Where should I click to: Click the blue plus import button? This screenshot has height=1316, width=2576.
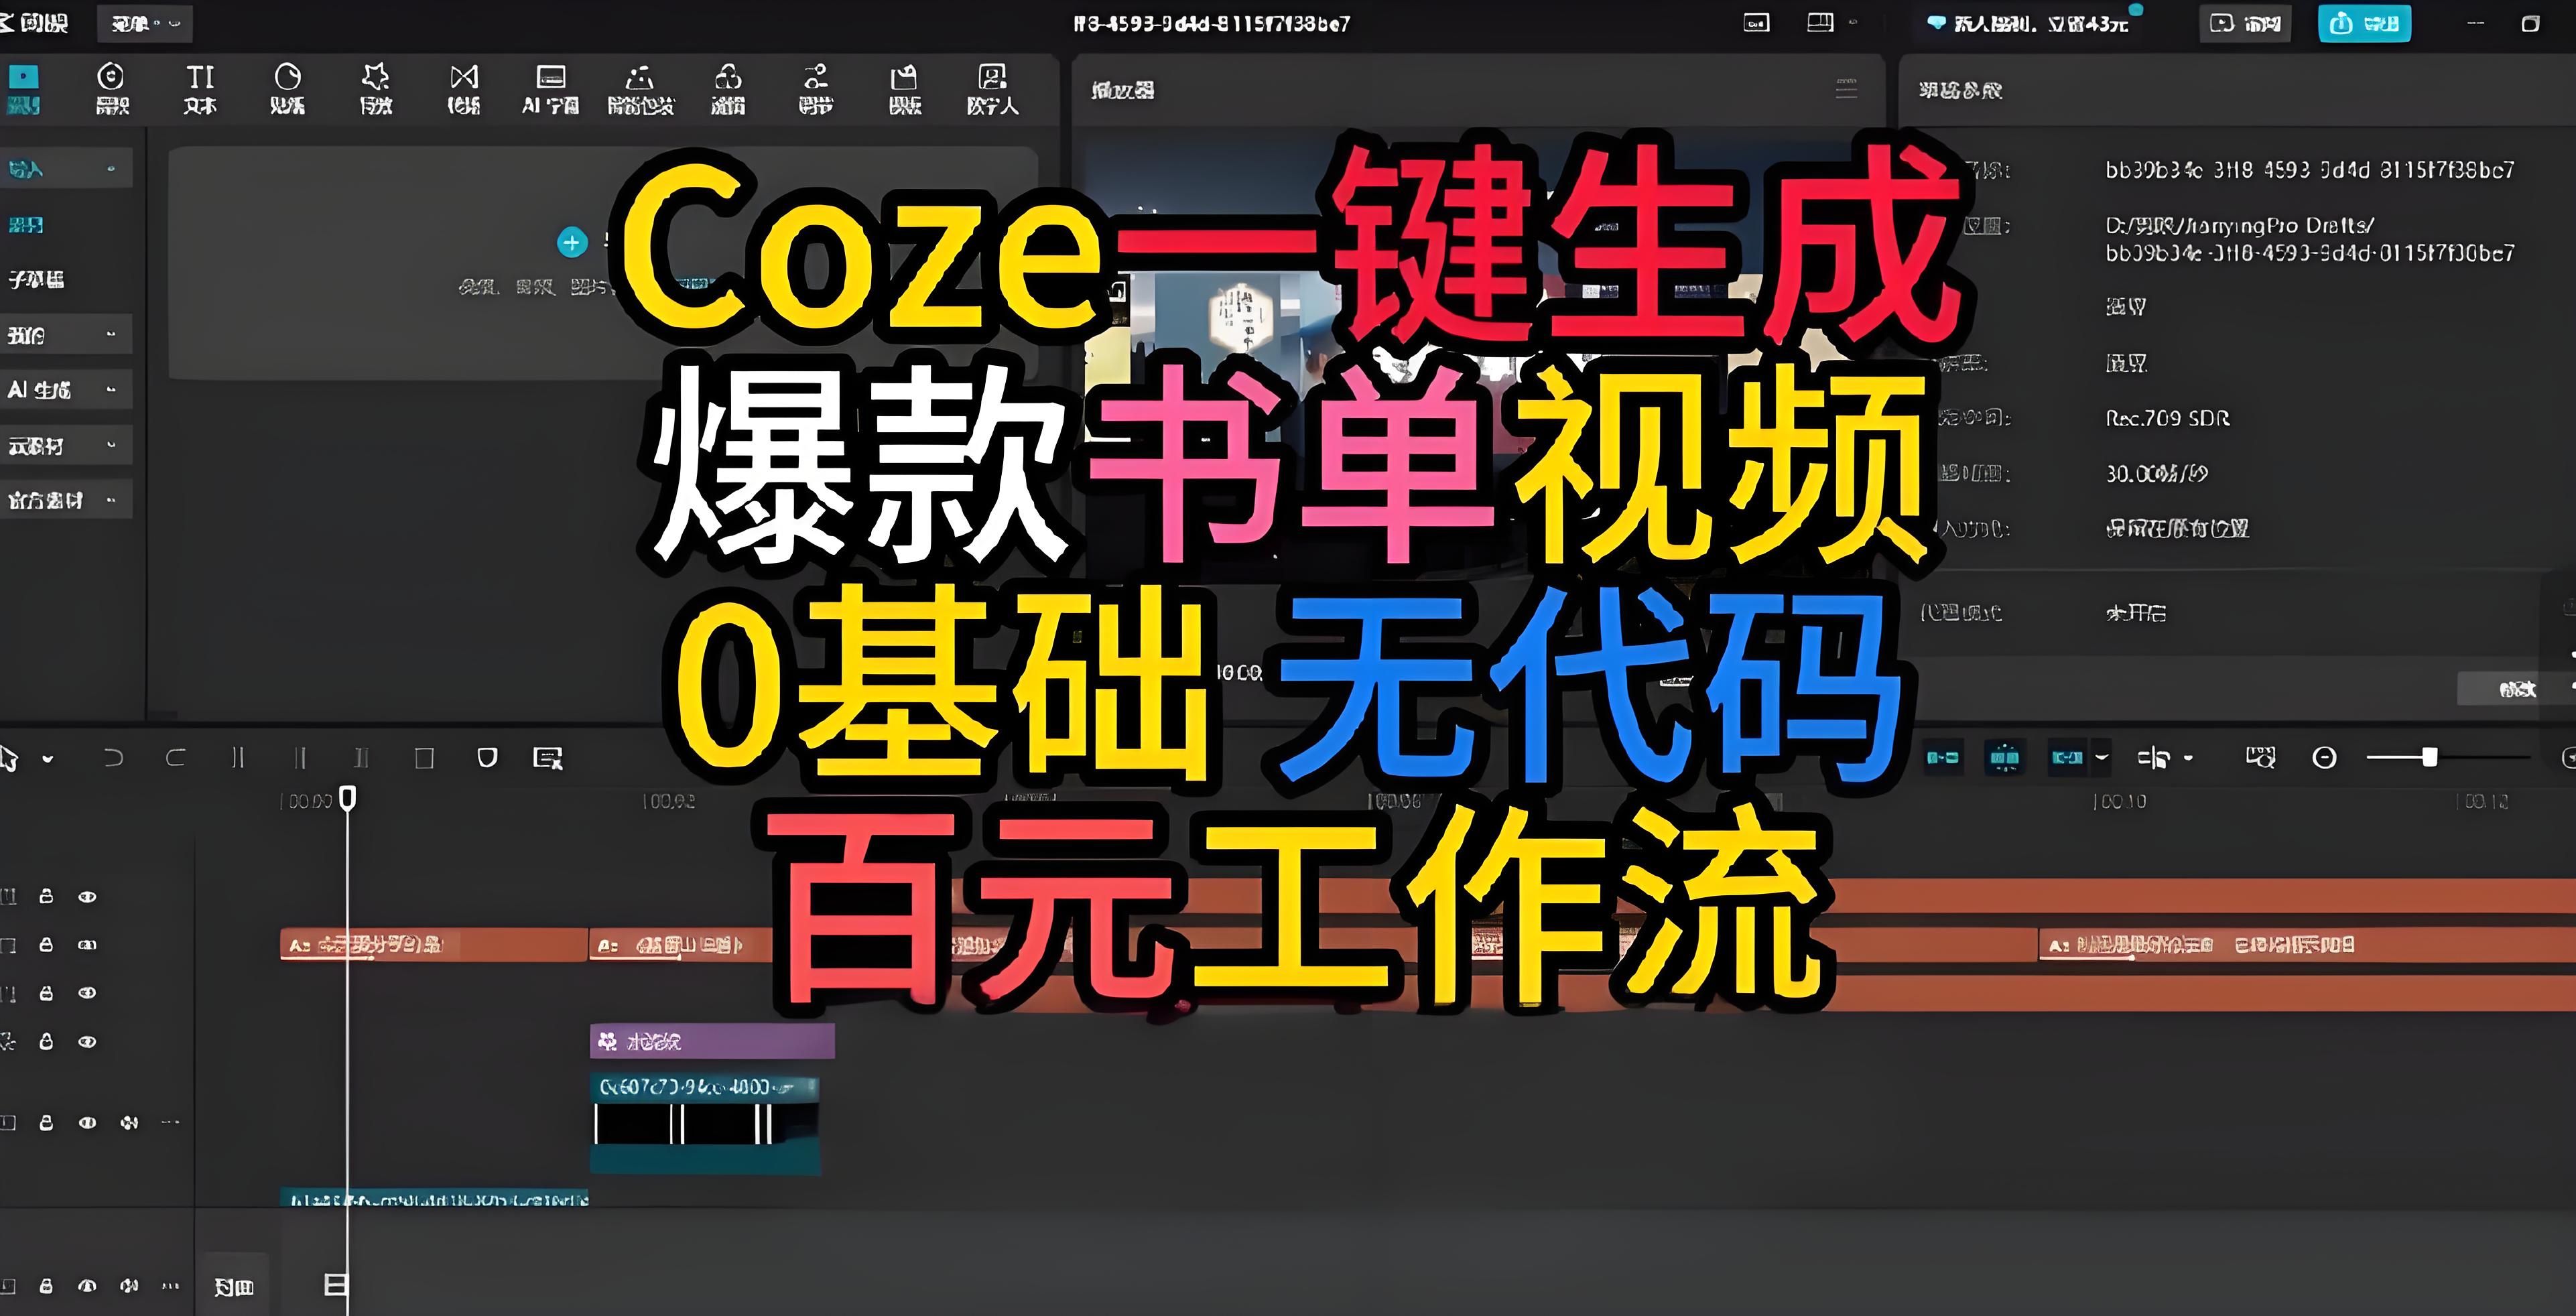coord(572,242)
